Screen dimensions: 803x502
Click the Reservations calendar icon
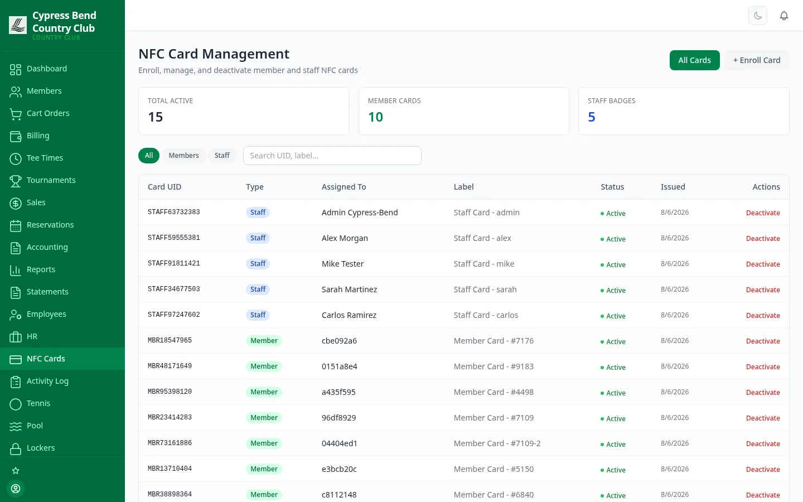[x=16, y=225]
